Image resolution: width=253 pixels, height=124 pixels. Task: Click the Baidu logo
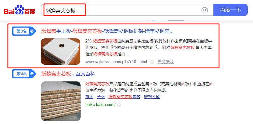19,10
